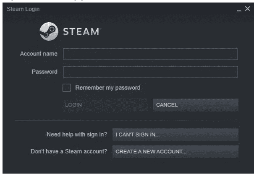254x174 pixels.
Task: Click the STEAM wordmark text
Action: (81, 31)
